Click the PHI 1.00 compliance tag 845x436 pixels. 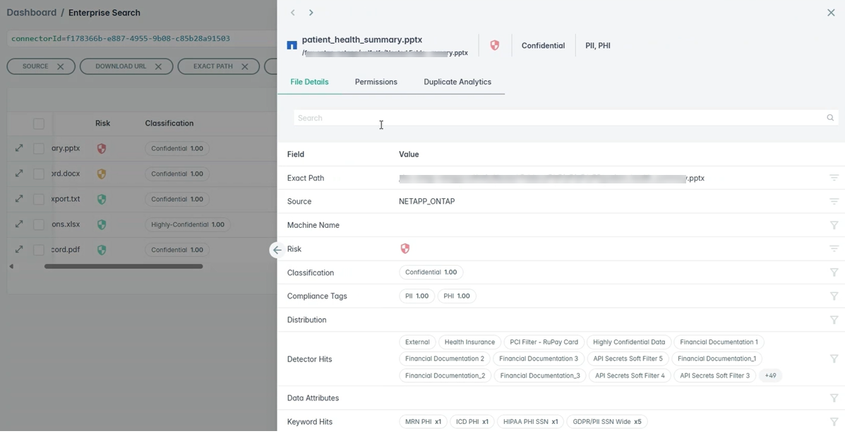tap(457, 296)
